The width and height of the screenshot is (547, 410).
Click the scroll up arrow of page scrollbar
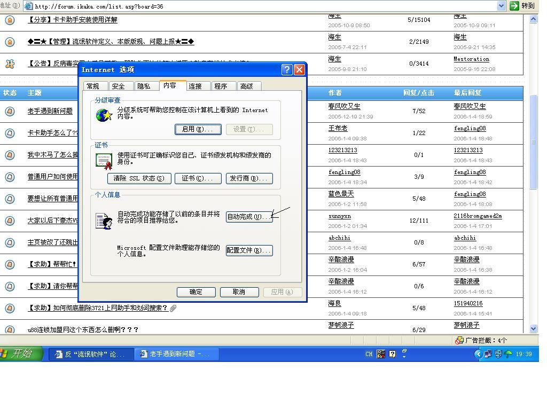click(533, 19)
